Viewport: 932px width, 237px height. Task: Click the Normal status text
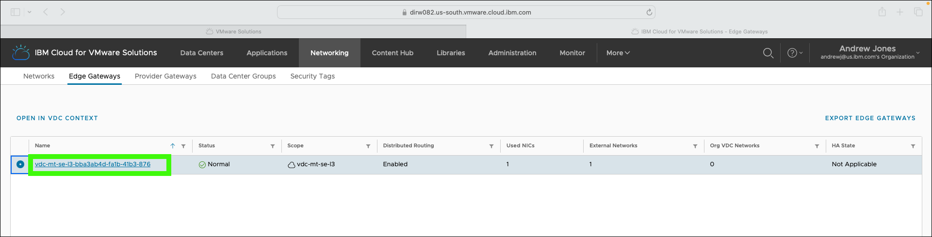(219, 164)
